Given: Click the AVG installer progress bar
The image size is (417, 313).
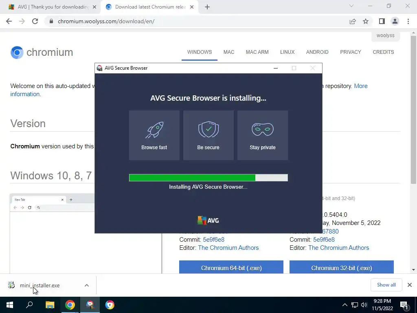Looking at the screenshot, I should click(208, 178).
